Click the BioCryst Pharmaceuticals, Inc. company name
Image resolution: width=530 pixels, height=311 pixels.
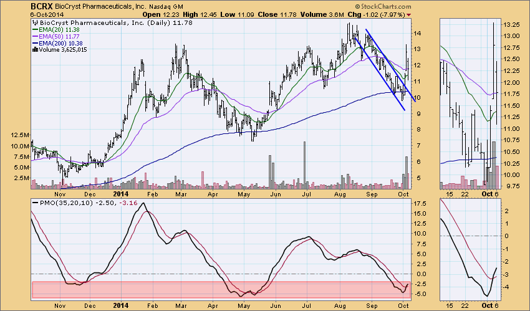click(x=99, y=7)
